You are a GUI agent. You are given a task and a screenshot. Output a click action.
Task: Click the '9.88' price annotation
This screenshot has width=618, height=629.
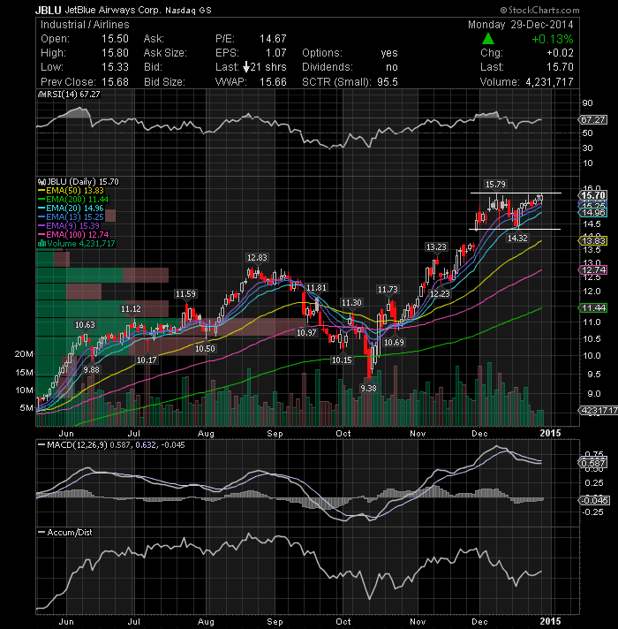[x=91, y=369]
